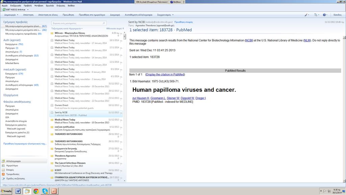Screen dimensions: 346x195
Task: Click envelope icon of Theodoros Agorastos message
Action: [52, 156]
